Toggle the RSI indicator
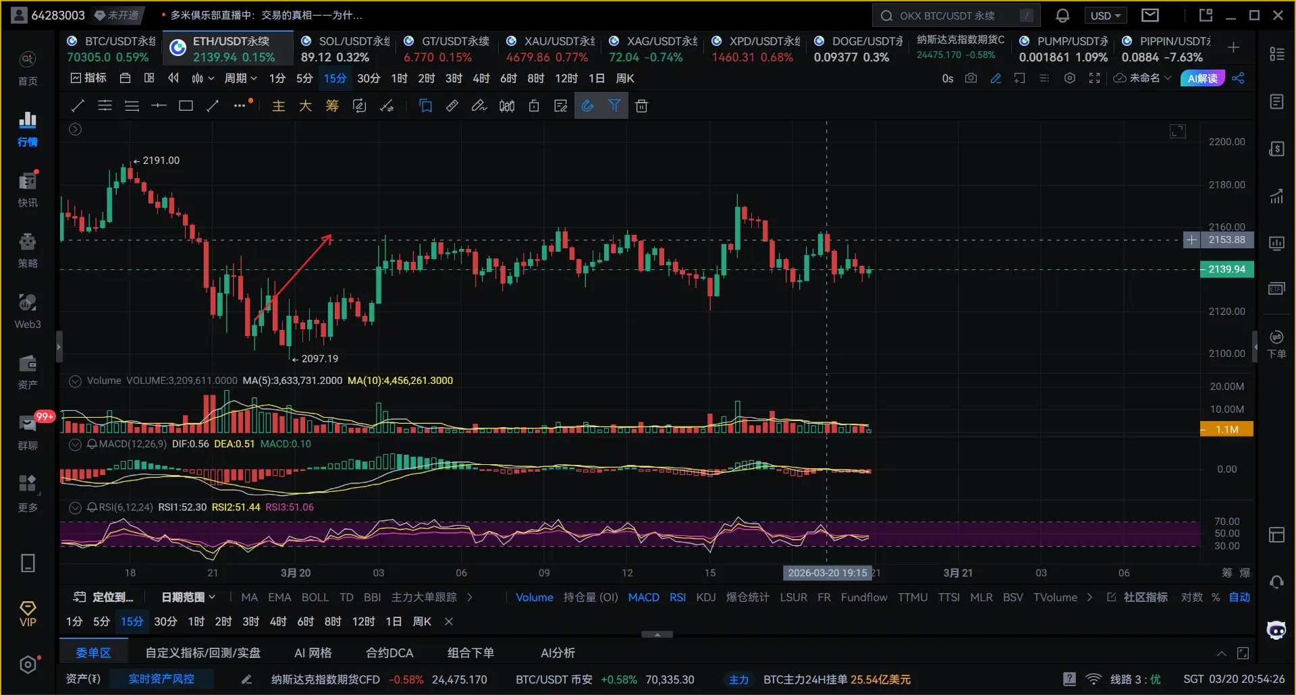The height and width of the screenshot is (695, 1296). [678, 597]
